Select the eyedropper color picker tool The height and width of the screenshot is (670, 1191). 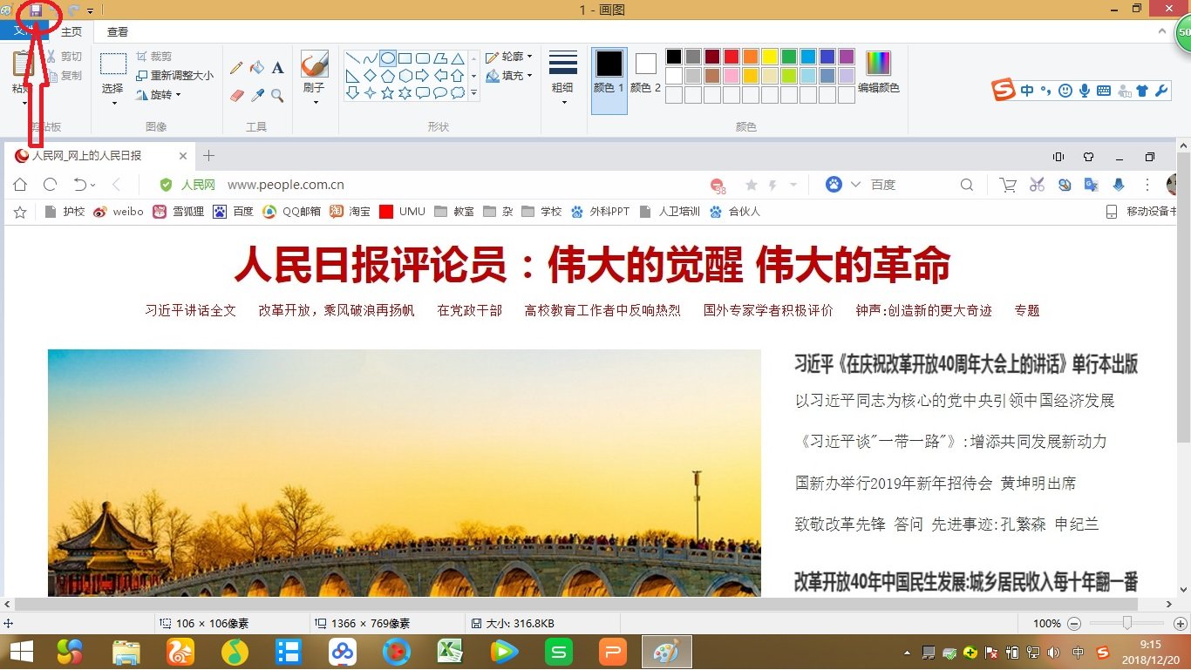coord(256,95)
